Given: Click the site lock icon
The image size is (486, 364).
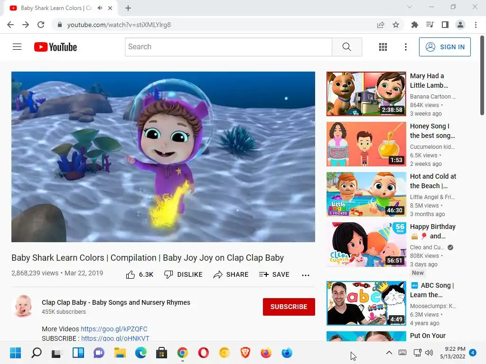Looking at the screenshot, I should pos(59,25).
